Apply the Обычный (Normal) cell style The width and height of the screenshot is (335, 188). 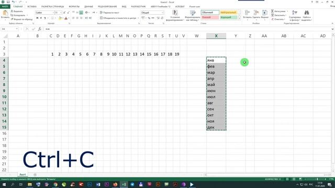[x=210, y=13]
